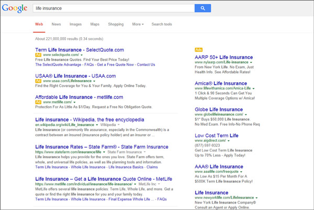Expand arrow next to metlife.com/individual URL
This screenshot has height=210, width=314.
point(135,184)
